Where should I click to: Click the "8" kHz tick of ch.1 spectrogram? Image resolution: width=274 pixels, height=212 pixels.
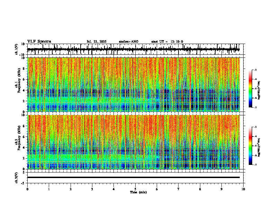pyautogui.click(x=24, y=69)
